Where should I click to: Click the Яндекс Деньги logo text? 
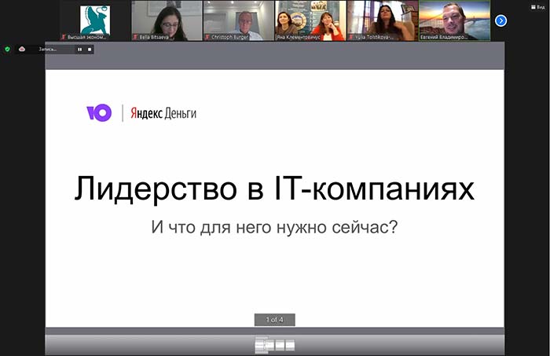[x=163, y=113]
